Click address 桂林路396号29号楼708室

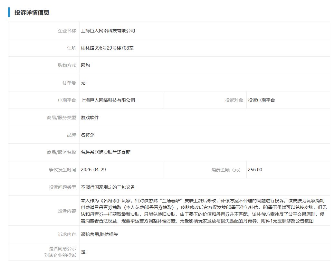point(107,48)
